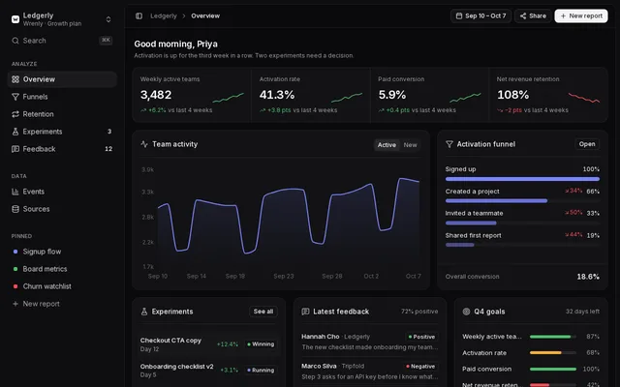Click the Experiments card flask icon
The width and height of the screenshot is (620, 387).
[144, 312]
